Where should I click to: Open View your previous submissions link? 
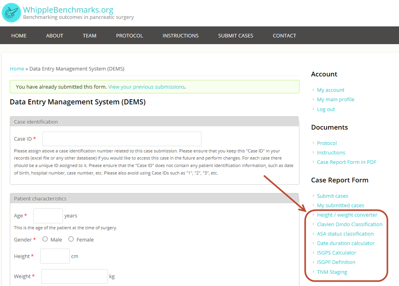[x=146, y=87]
